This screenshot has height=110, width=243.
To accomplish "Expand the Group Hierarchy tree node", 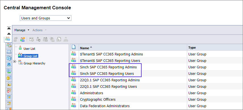I will pyautogui.click(x=15, y=62).
